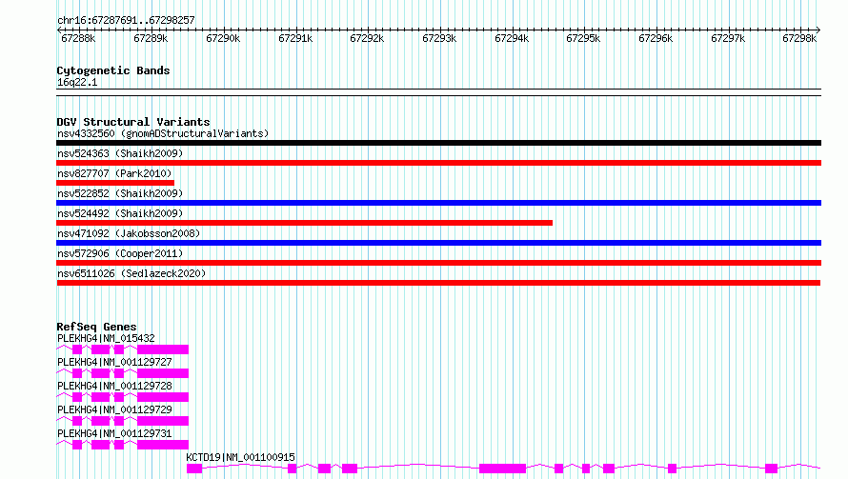This screenshot has width=848, height=479.
Task: Select the red nsv524492 bar ending near 67294.5k
Action: point(305,223)
